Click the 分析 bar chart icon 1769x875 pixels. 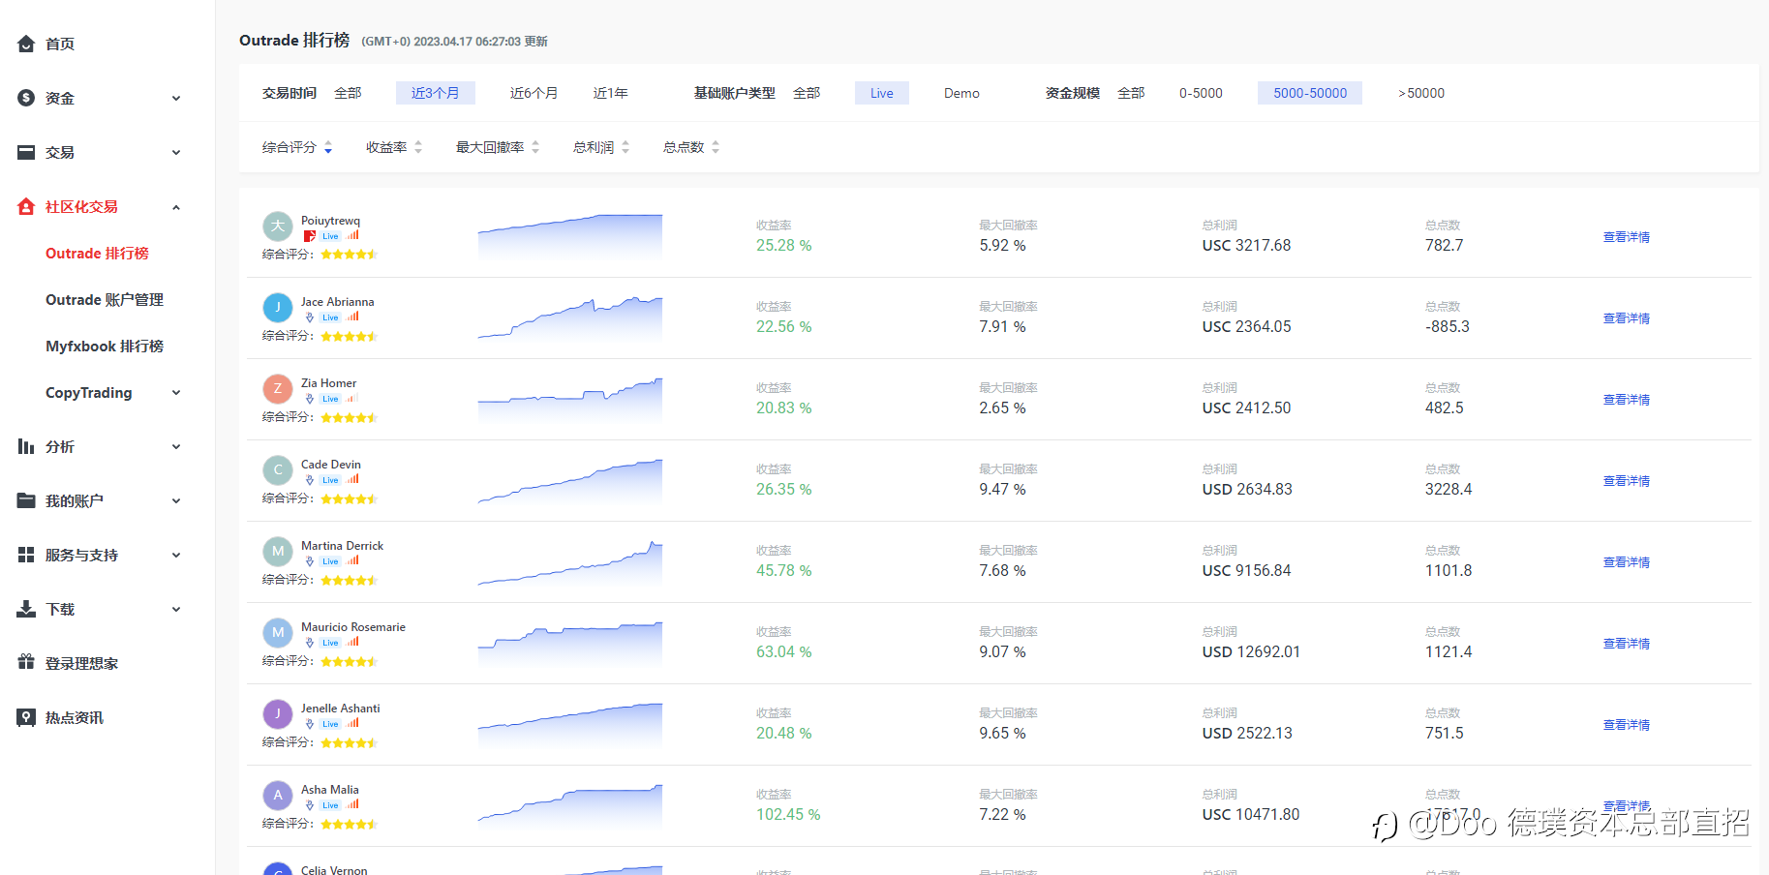click(26, 446)
